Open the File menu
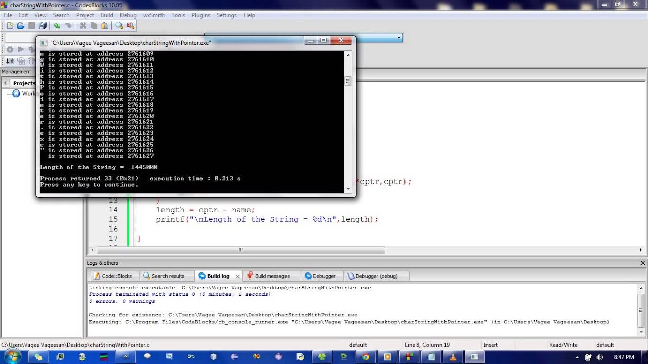The width and height of the screenshot is (648, 364). pos(8,15)
